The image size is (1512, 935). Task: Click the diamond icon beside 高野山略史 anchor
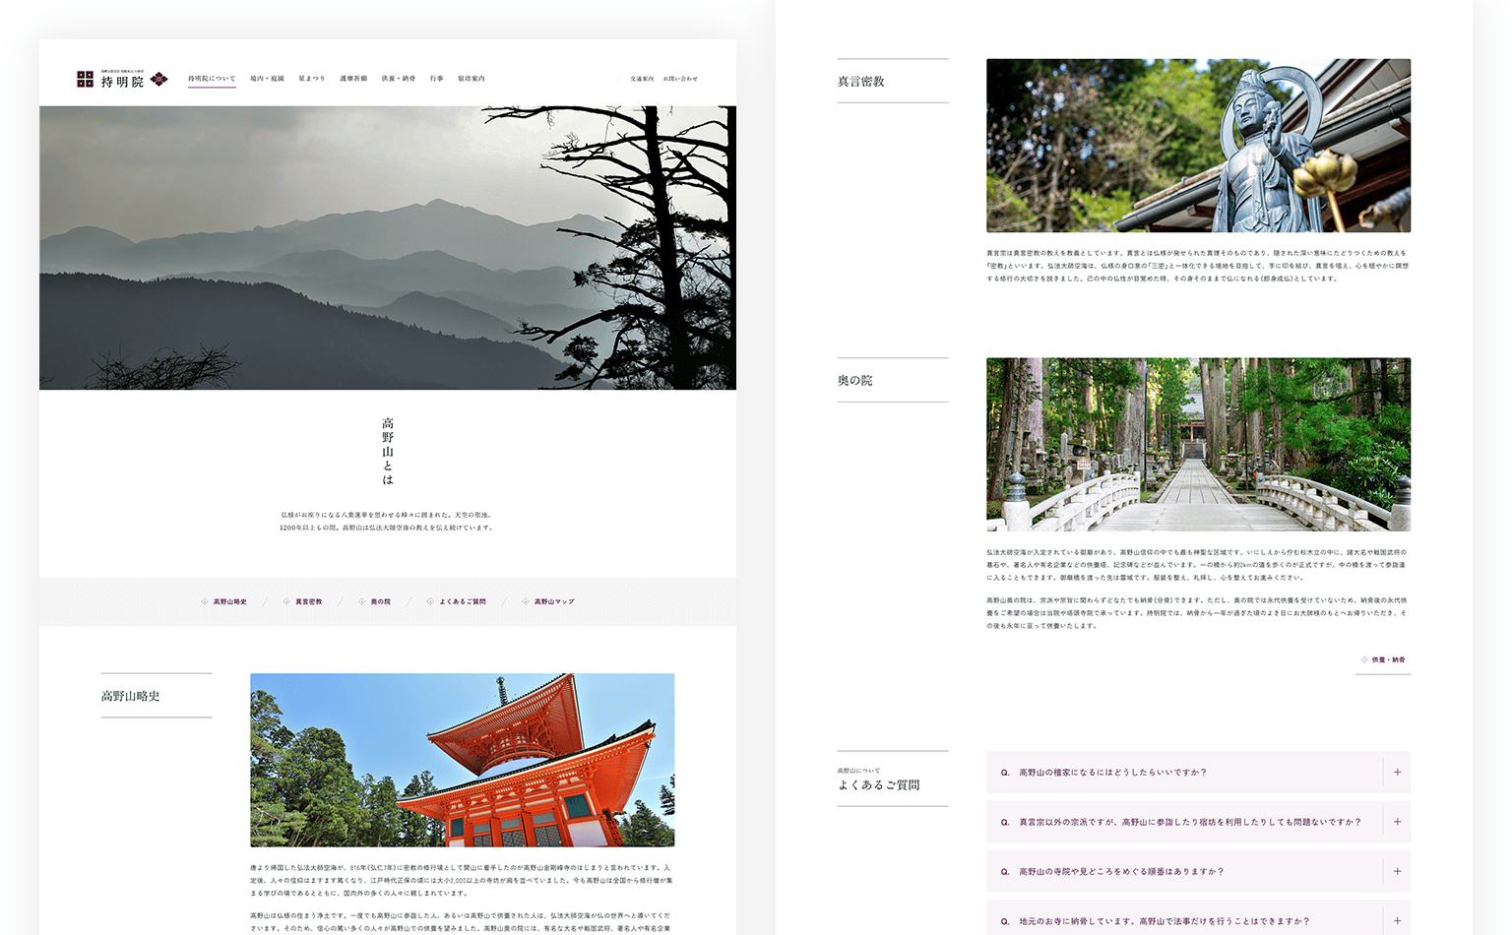coord(205,601)
